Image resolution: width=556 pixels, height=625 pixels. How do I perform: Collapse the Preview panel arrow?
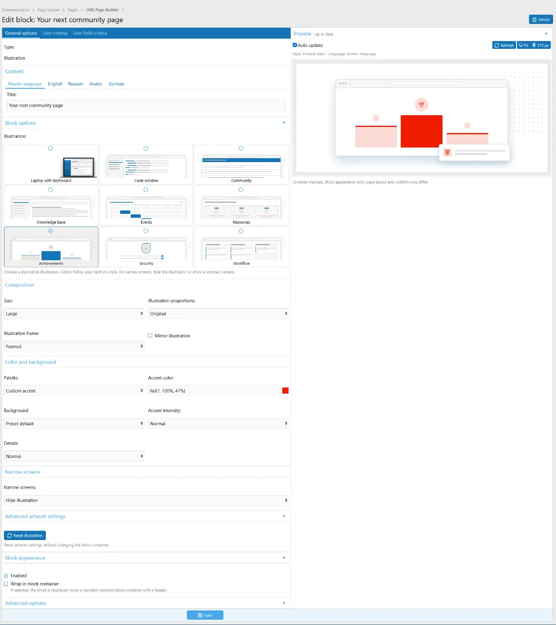click(x=546, y=34)
